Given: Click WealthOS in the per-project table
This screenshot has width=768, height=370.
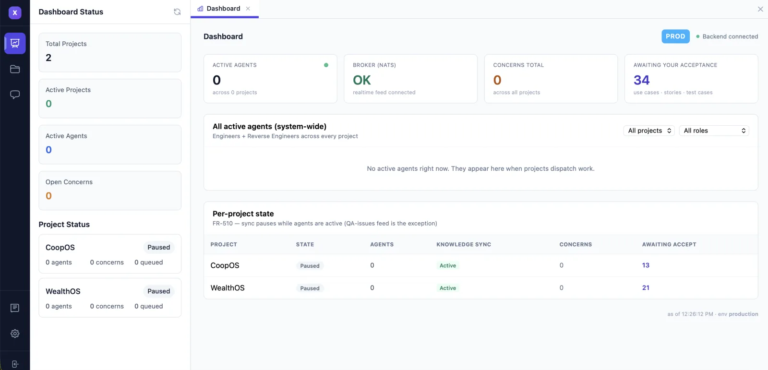Looking at the screenshot, I should [x=228, y=288].
